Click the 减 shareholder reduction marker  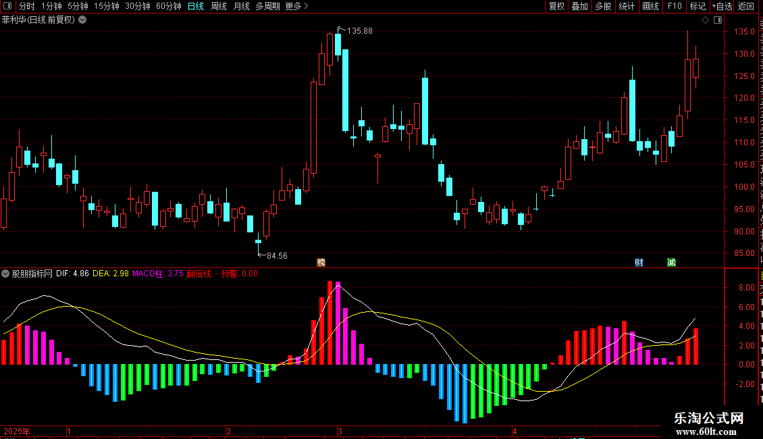672,262
